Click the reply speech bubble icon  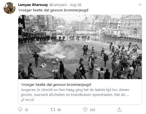point(20,110)
